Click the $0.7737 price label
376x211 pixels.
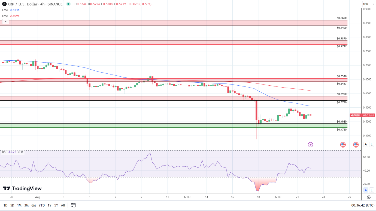point(342,46)
